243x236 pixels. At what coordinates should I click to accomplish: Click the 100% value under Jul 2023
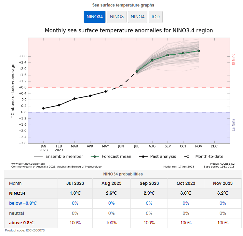(x=75, y=223)
